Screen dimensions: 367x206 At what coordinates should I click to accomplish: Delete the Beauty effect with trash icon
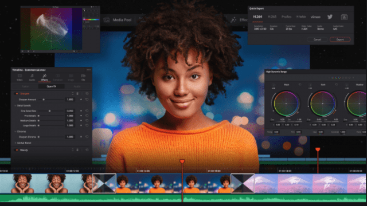coord(77,150)
